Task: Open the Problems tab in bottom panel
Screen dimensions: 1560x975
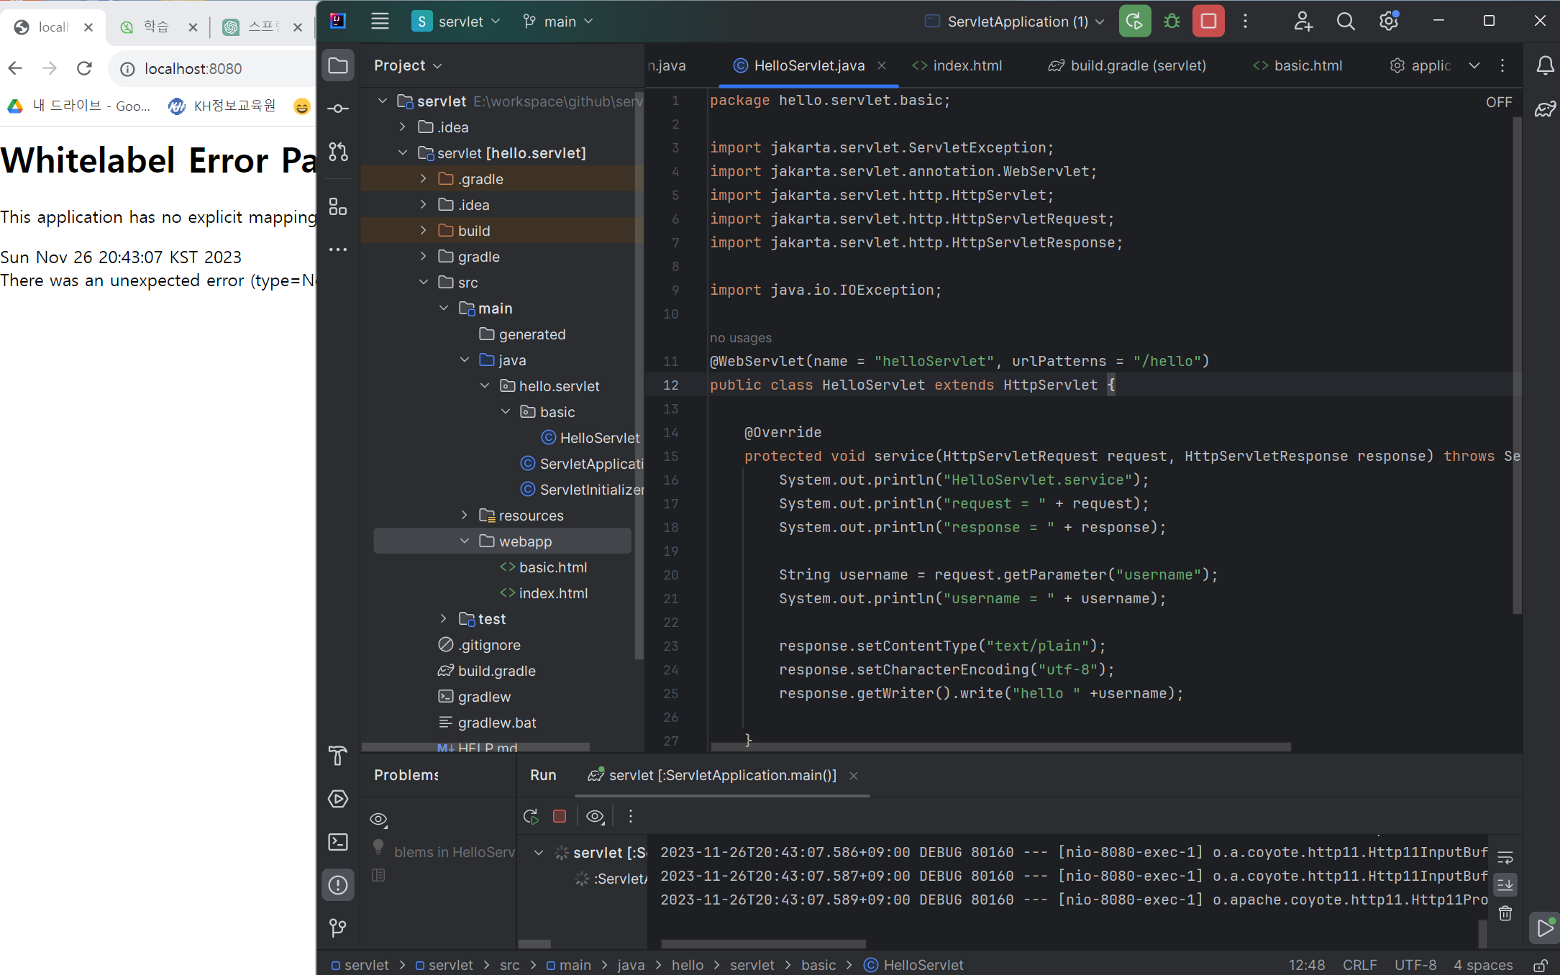Action: (x=406, y=775)
